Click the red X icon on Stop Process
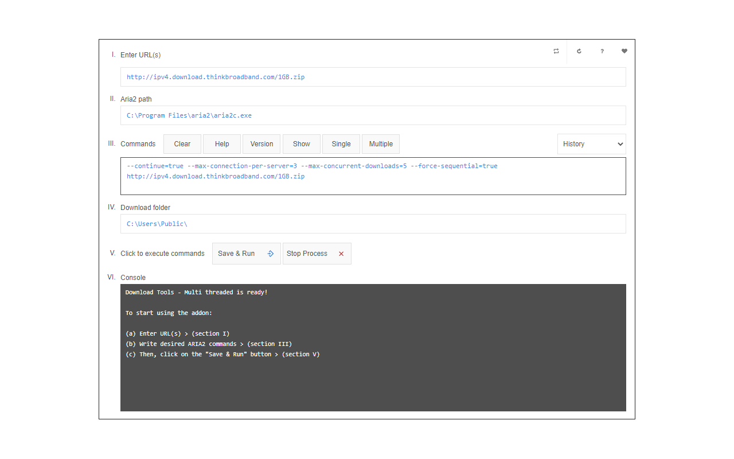 click(341, 254)
